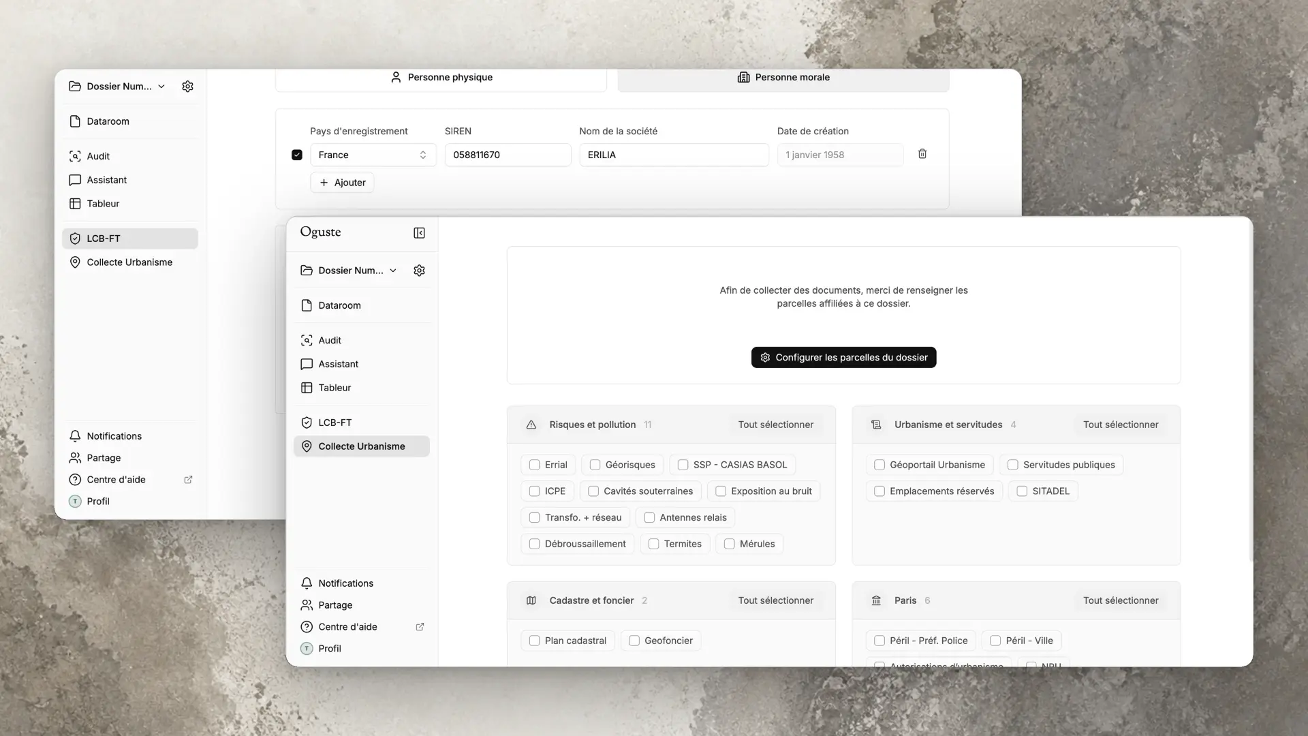The width and height of the screenshot is (1308, 736).
Task: Click the Centre d'aide external link icon in front window
Action: [420, 627]
